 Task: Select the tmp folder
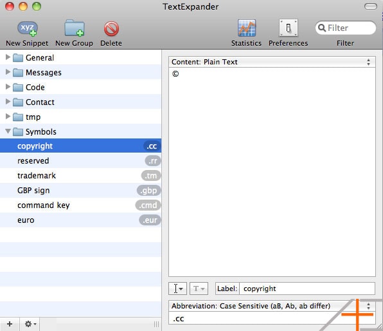tap(80, 117)
